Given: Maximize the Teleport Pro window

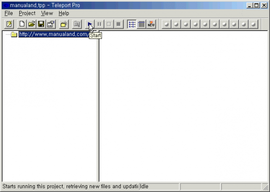Looking at the screenshot, I should (256, 5).
